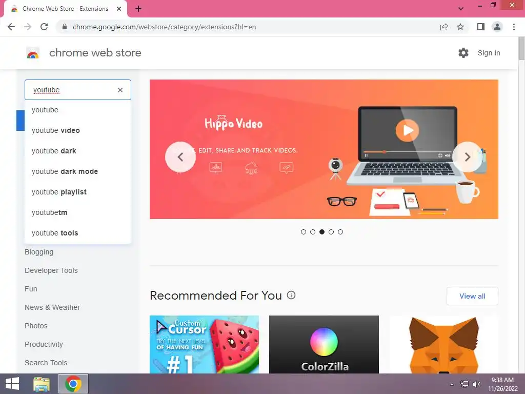Click the address bar URL
The width and height of the screenshot is (525, 394).
tap(164, 27)
